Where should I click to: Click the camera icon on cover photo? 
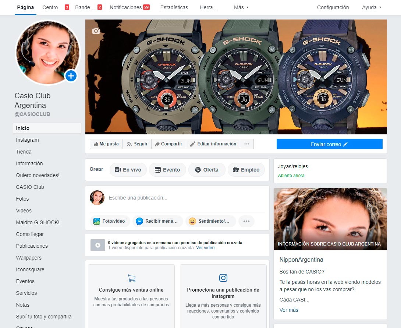tap(96, 31)
